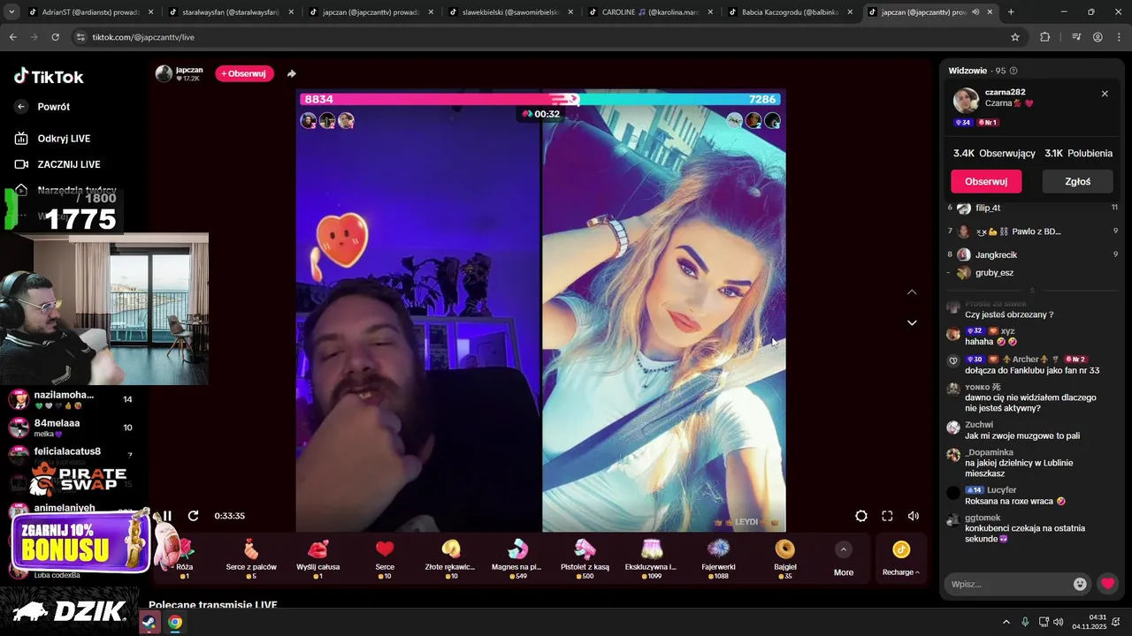The image size is (1132, 636).
Task: Open chat user Lucyfer
Action: (1001, 490)
